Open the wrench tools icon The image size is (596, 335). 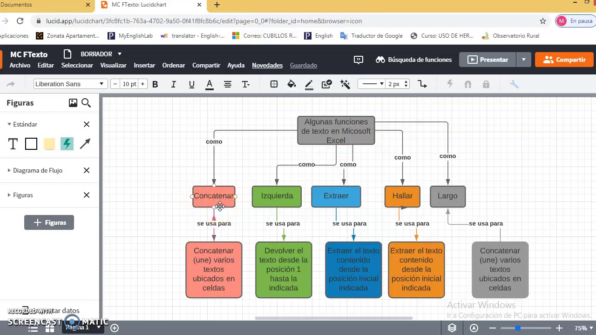[x=515, y=84]
